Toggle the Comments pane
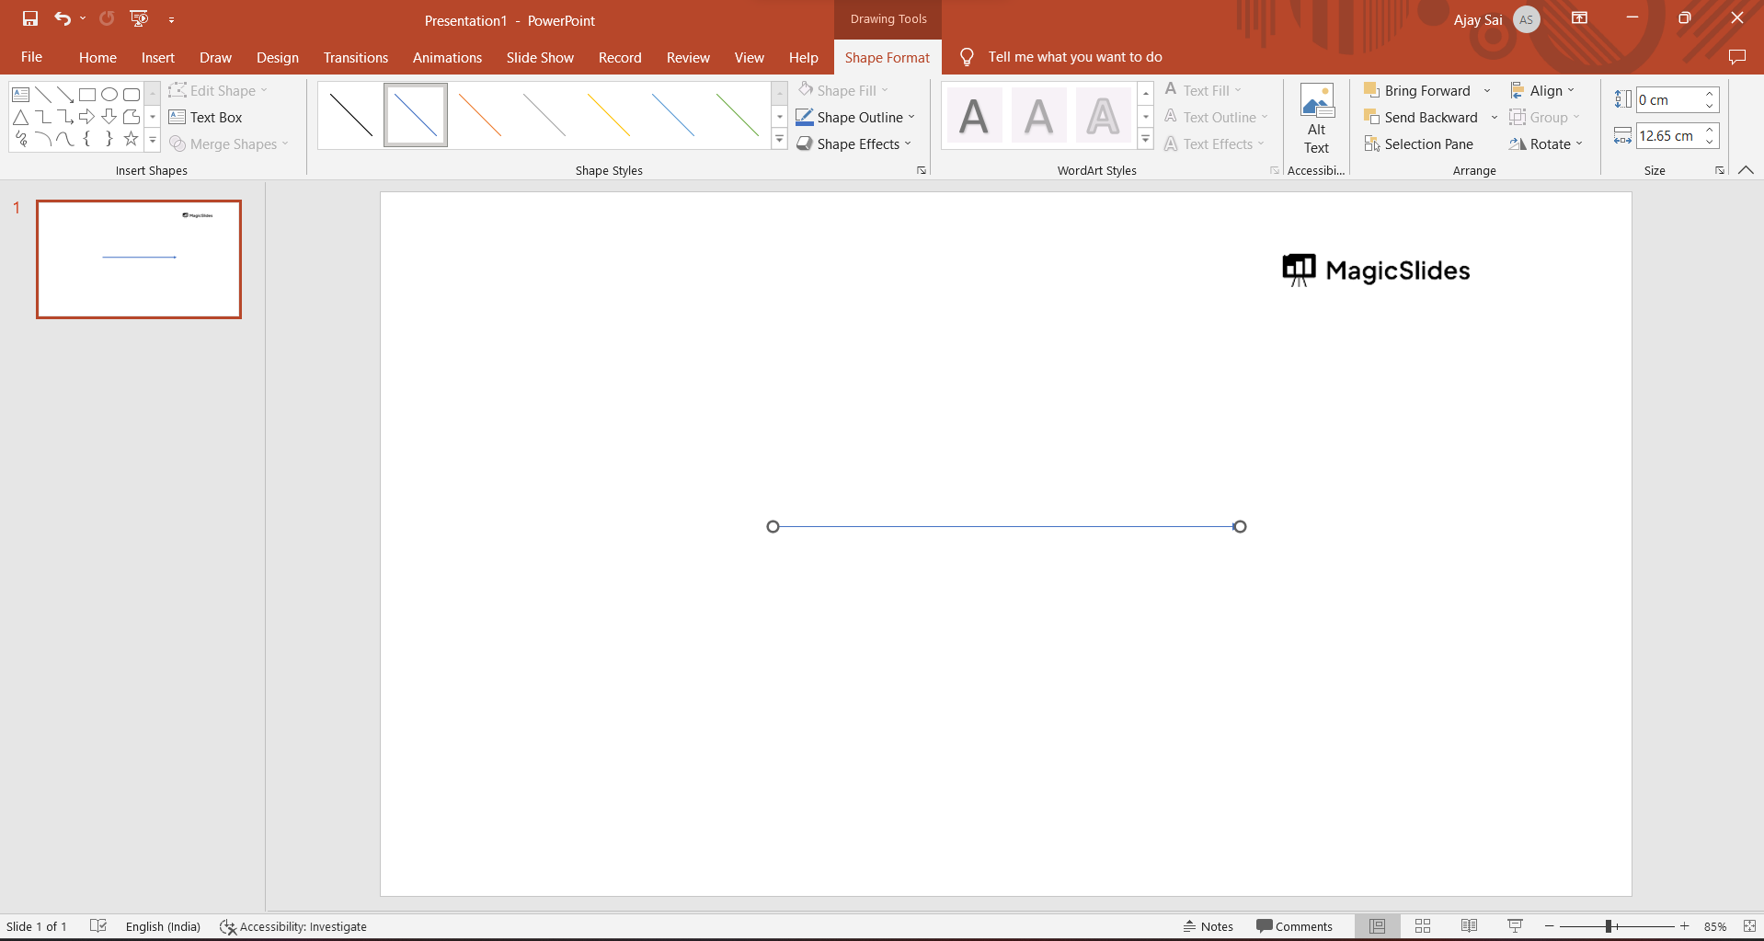 1294,926
